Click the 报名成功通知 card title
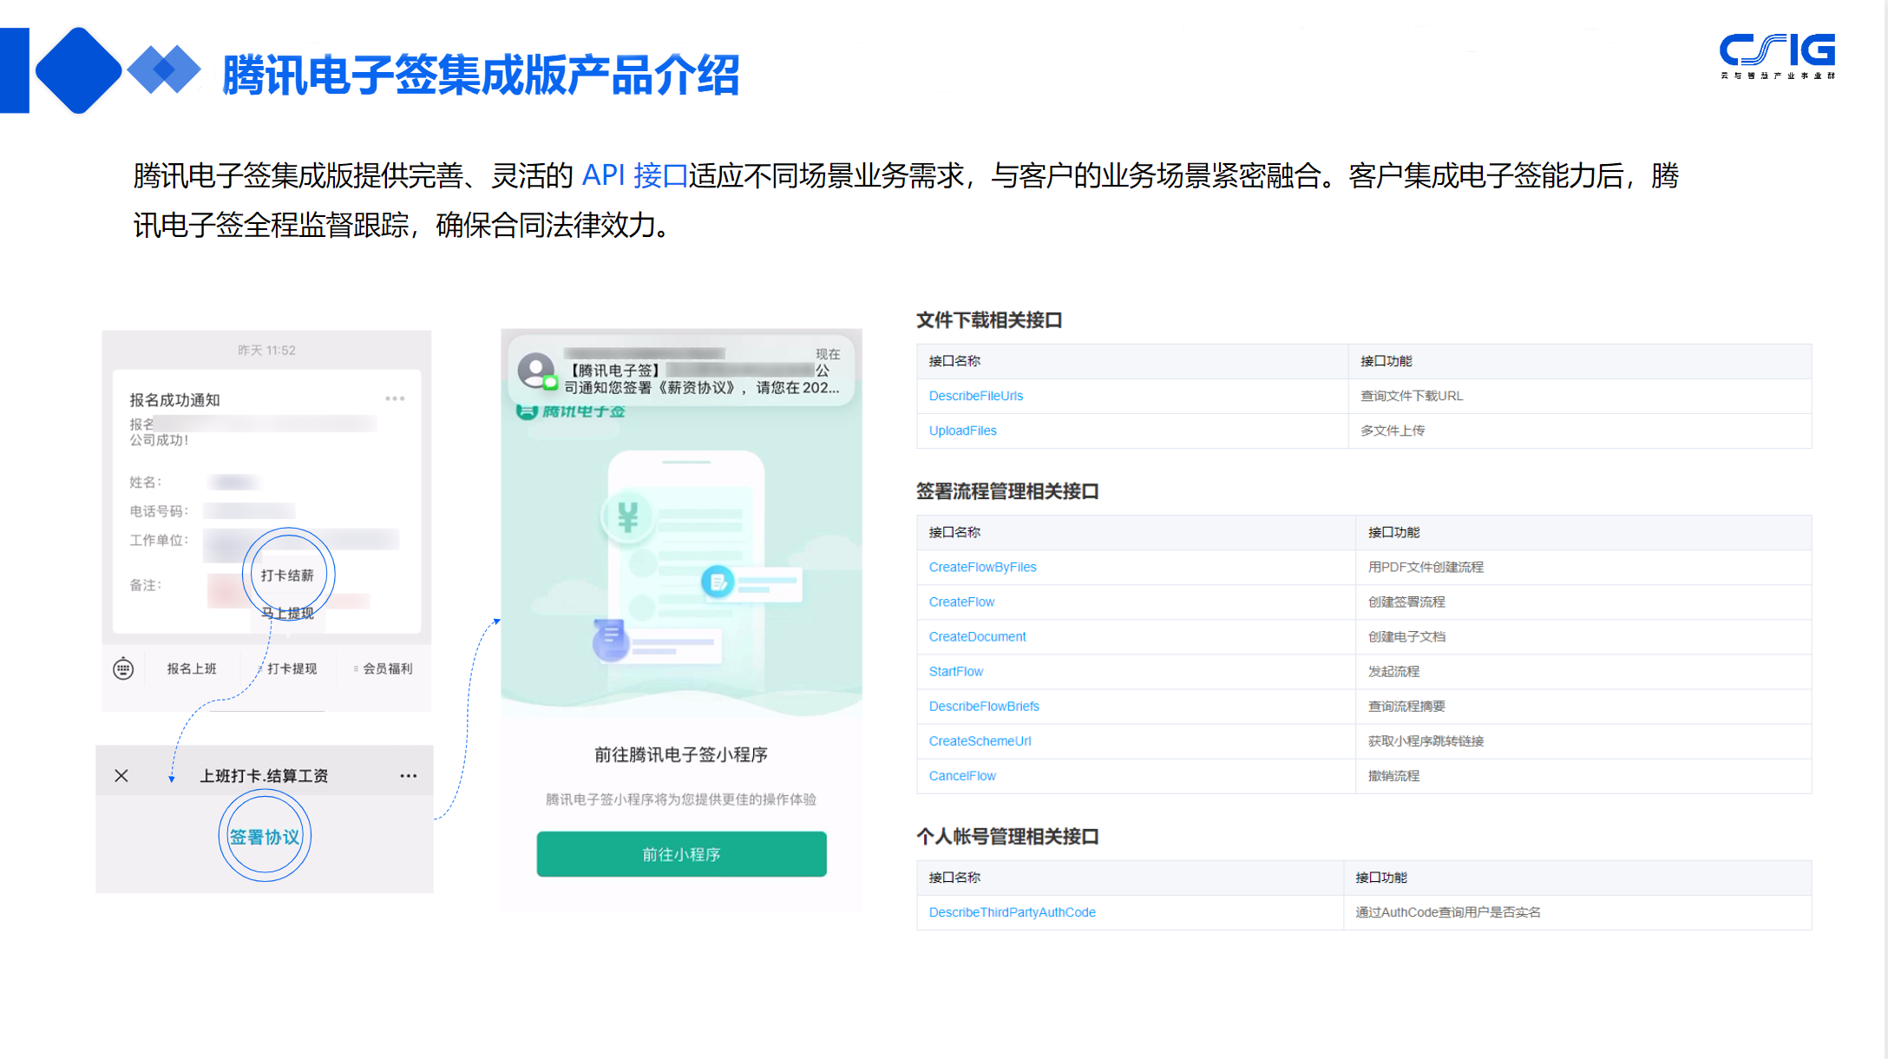 point(174,400)
